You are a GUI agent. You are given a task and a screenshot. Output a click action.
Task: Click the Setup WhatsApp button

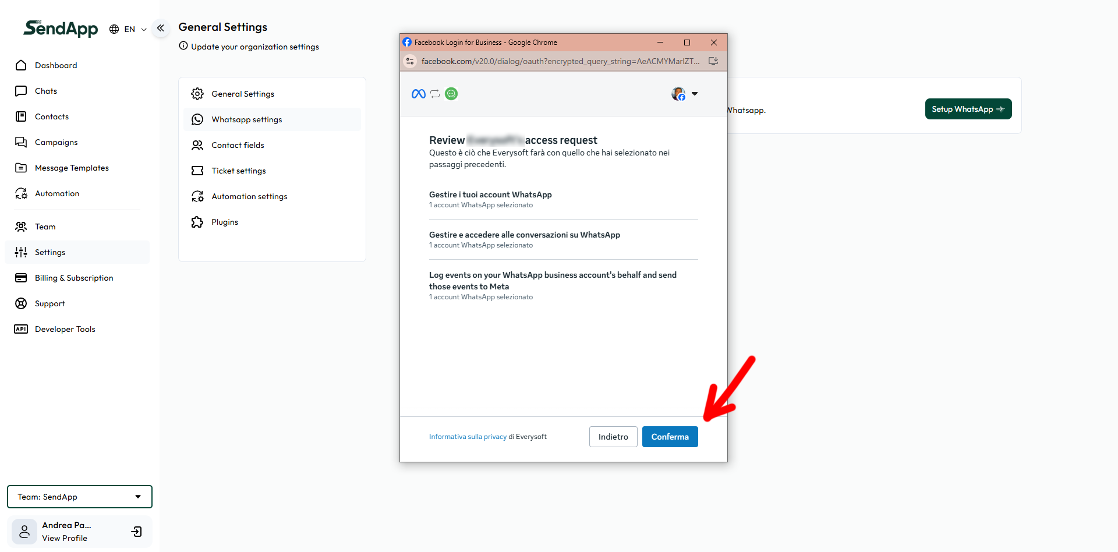click(x=968, y=109)
